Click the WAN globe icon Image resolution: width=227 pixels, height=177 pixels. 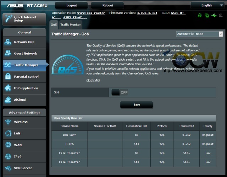tap(8, 145)
